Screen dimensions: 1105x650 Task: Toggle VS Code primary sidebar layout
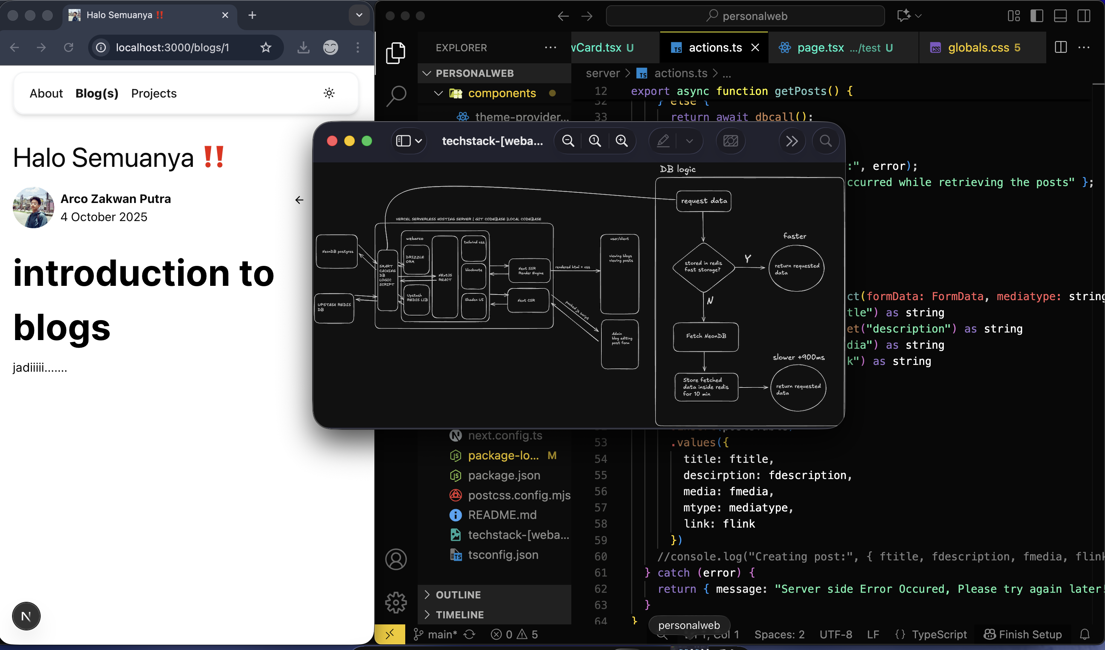tap(1036, 16)
